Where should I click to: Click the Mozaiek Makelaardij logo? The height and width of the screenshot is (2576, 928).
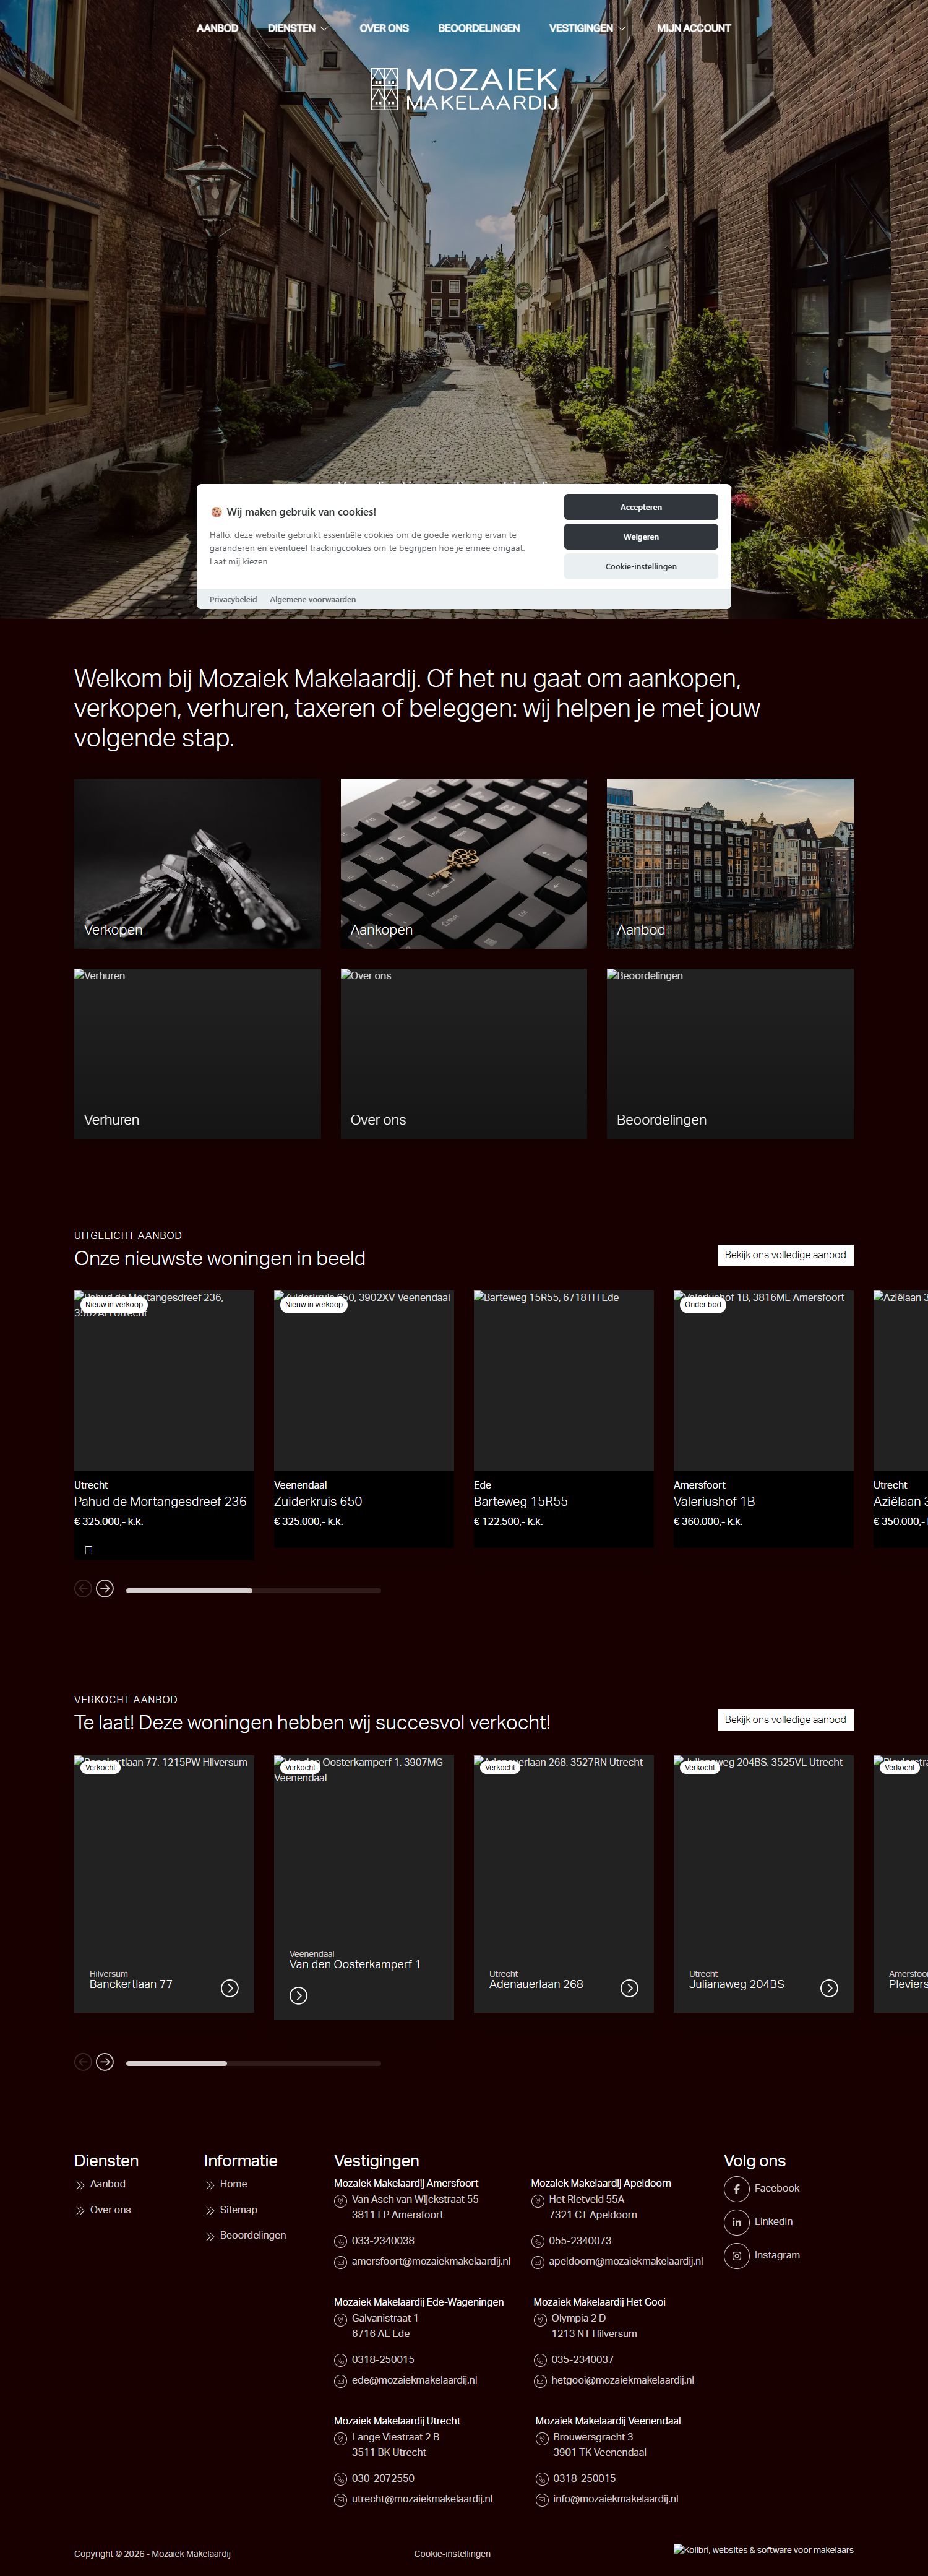[x=464, y=89]
